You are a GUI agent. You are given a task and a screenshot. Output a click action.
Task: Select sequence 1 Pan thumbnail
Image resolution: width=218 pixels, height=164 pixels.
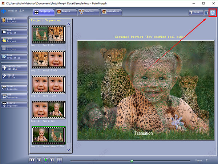click(48, 34)
